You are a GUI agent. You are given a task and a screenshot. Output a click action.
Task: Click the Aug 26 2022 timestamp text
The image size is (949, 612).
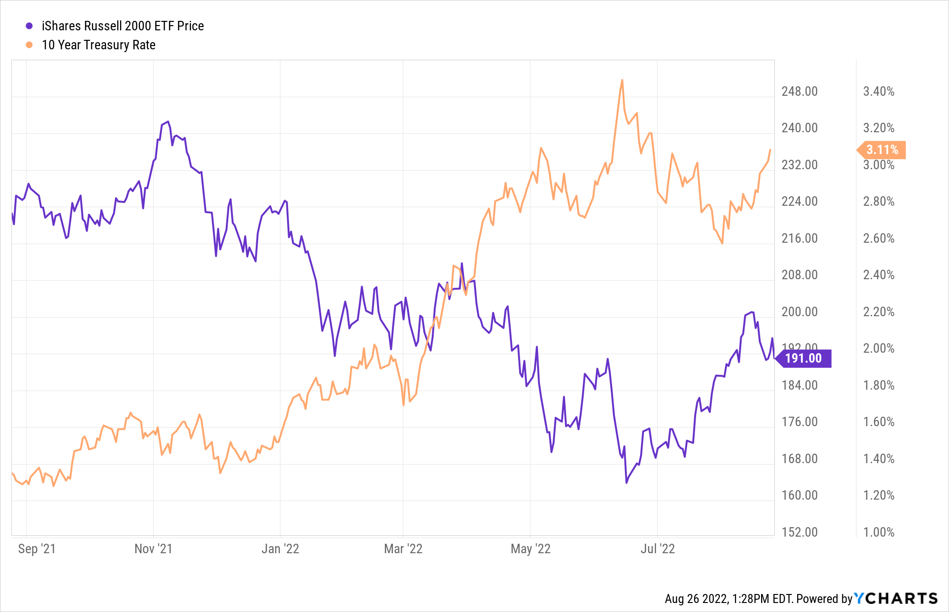728,599
